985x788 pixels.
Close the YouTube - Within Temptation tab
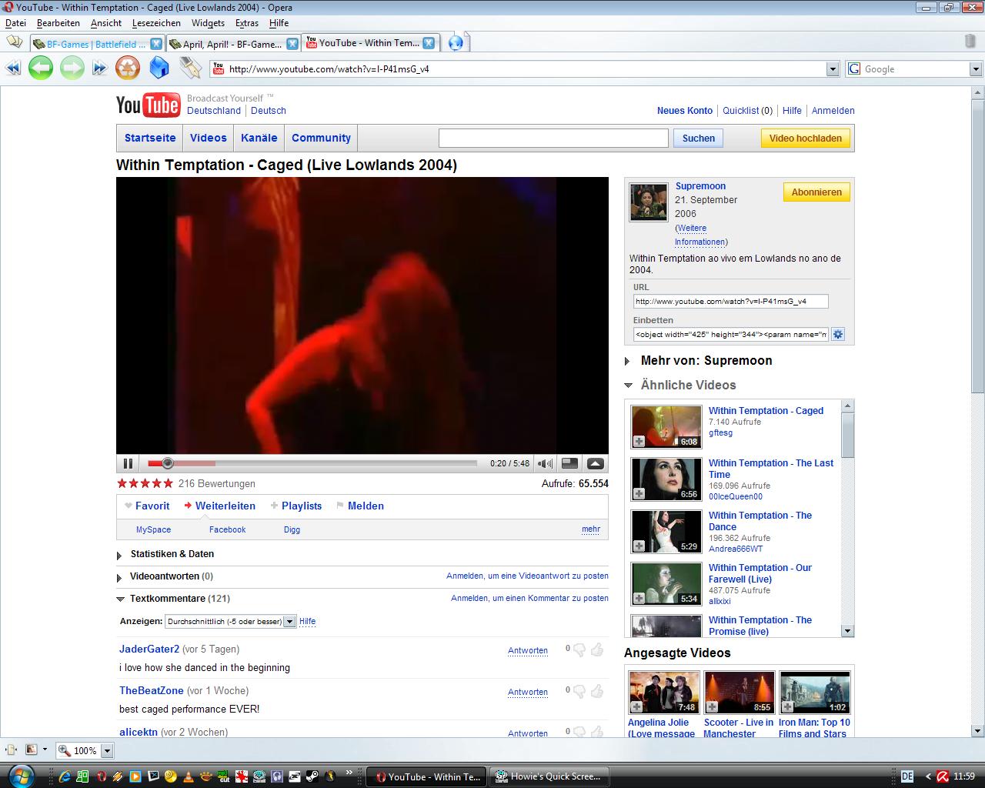point(429,43)
